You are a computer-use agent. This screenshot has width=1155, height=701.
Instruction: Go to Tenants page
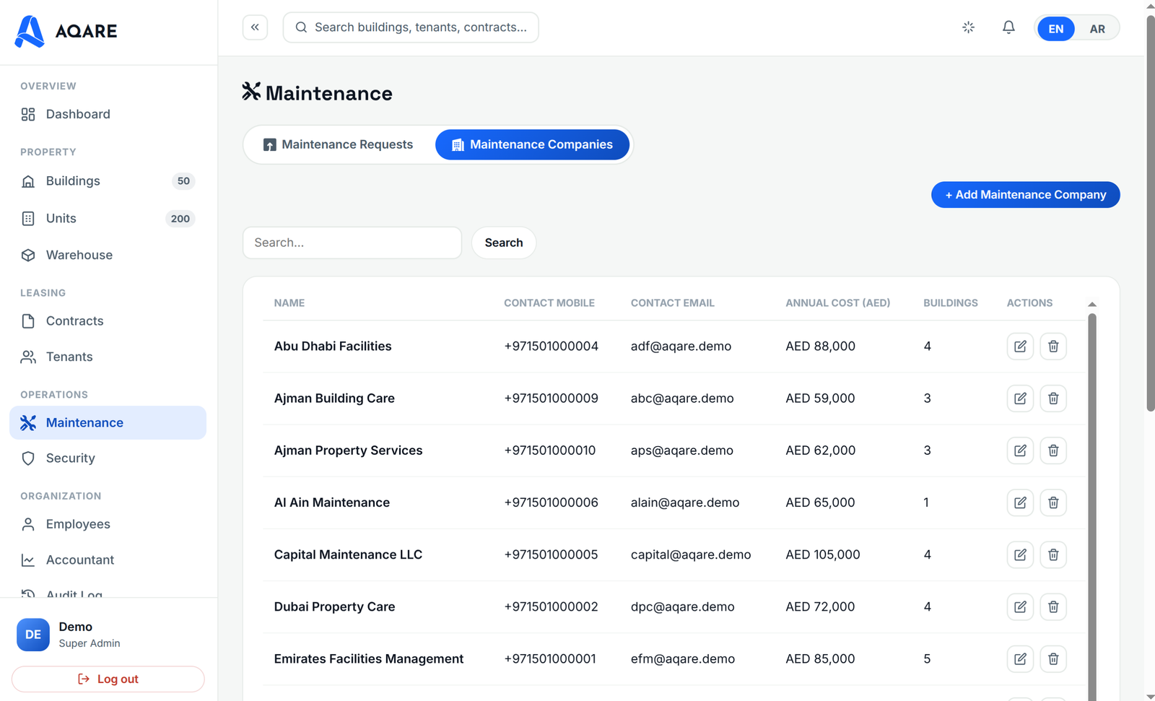(x=108, y=357)
